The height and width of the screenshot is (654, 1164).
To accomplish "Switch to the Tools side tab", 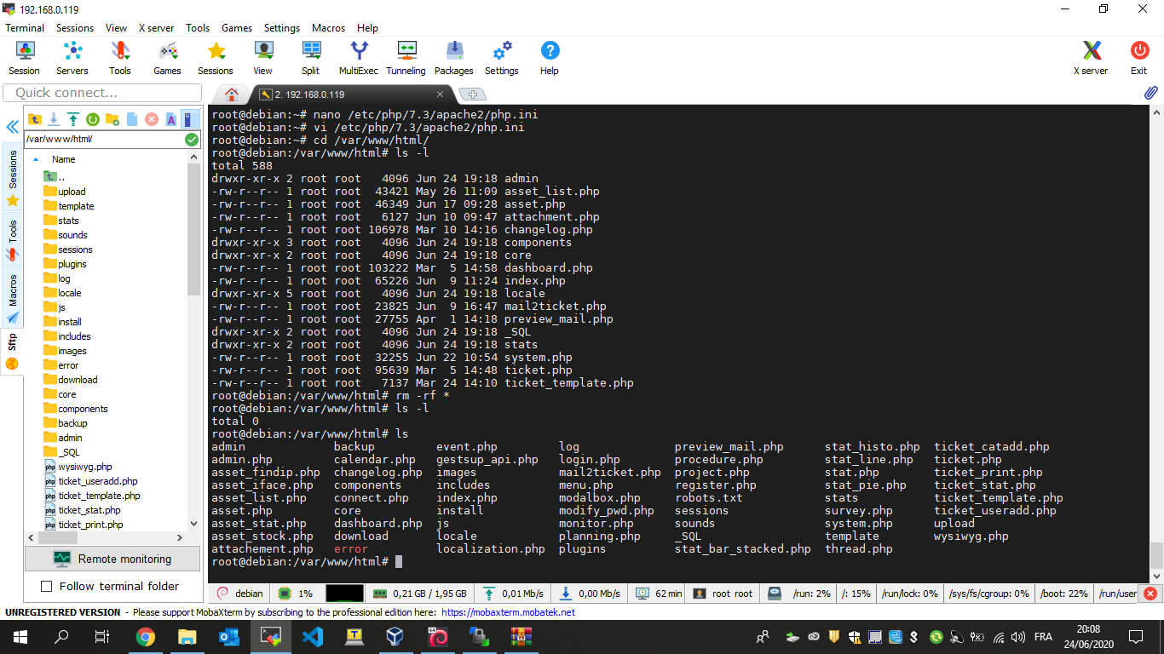I will tap(13, 240).
